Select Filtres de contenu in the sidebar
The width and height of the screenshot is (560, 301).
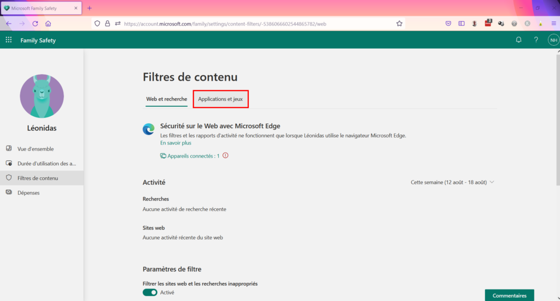[x=42, y=178]
